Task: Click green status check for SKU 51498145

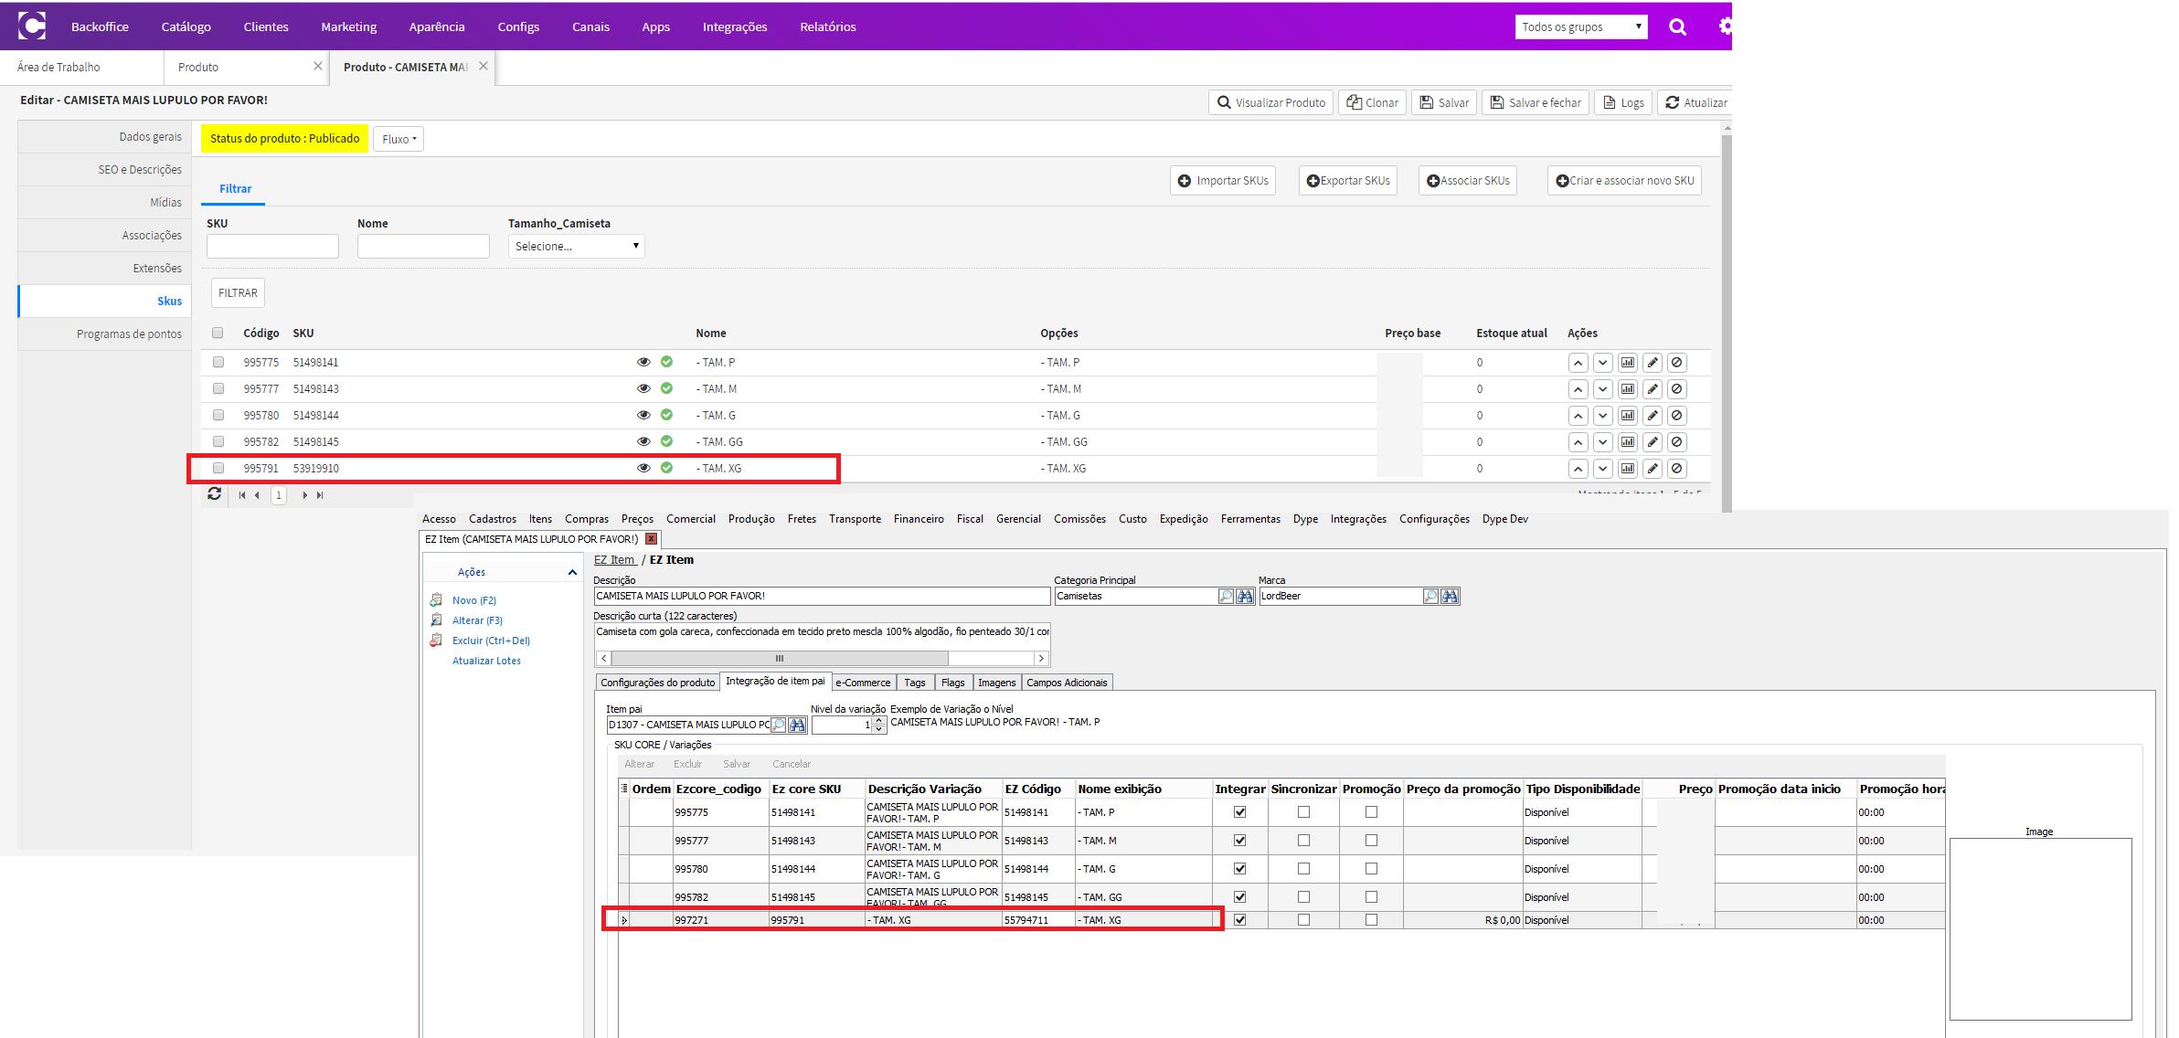Action: [667, 442]
